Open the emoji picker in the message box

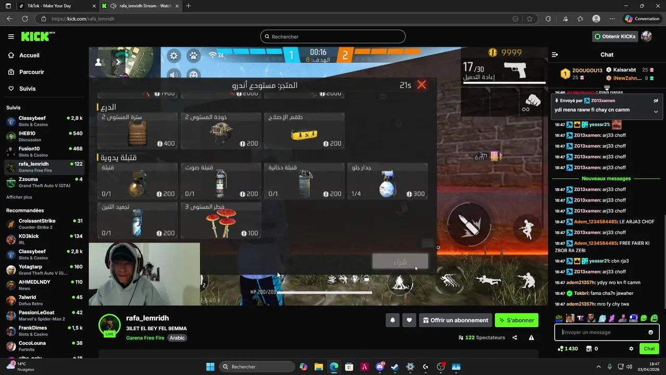coord(650,332)
